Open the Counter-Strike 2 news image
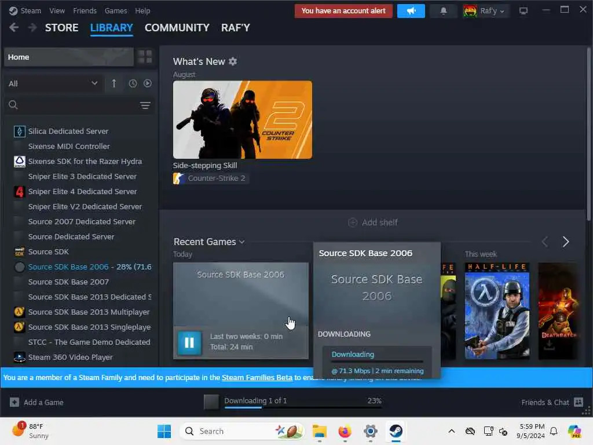Image resolution: width=593 pixels, height=445 pixels. [243, 119]
